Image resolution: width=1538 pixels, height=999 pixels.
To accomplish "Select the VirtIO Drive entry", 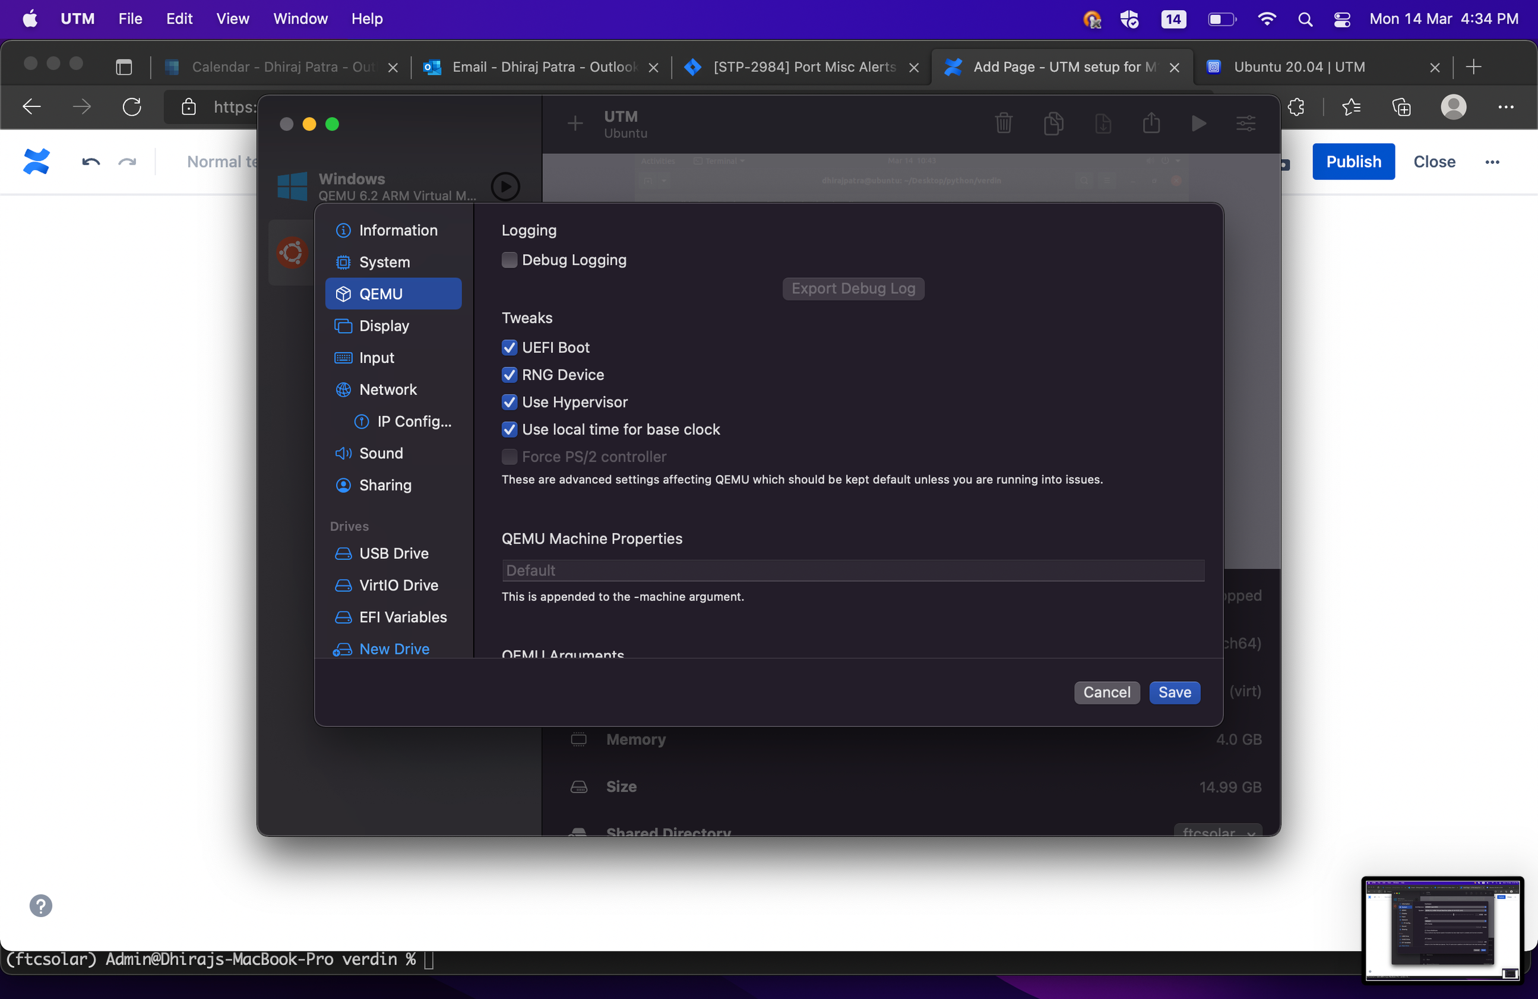I will [394, 585].
